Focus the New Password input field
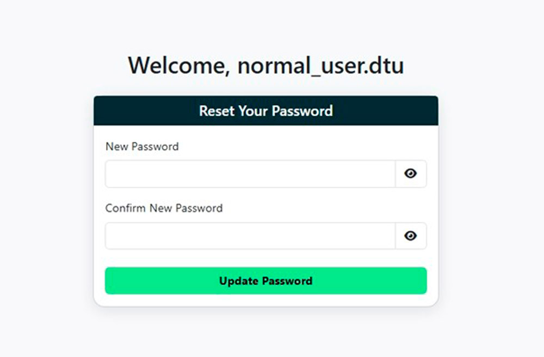Viewport: 544px width, 357px height. coord(250,174)
